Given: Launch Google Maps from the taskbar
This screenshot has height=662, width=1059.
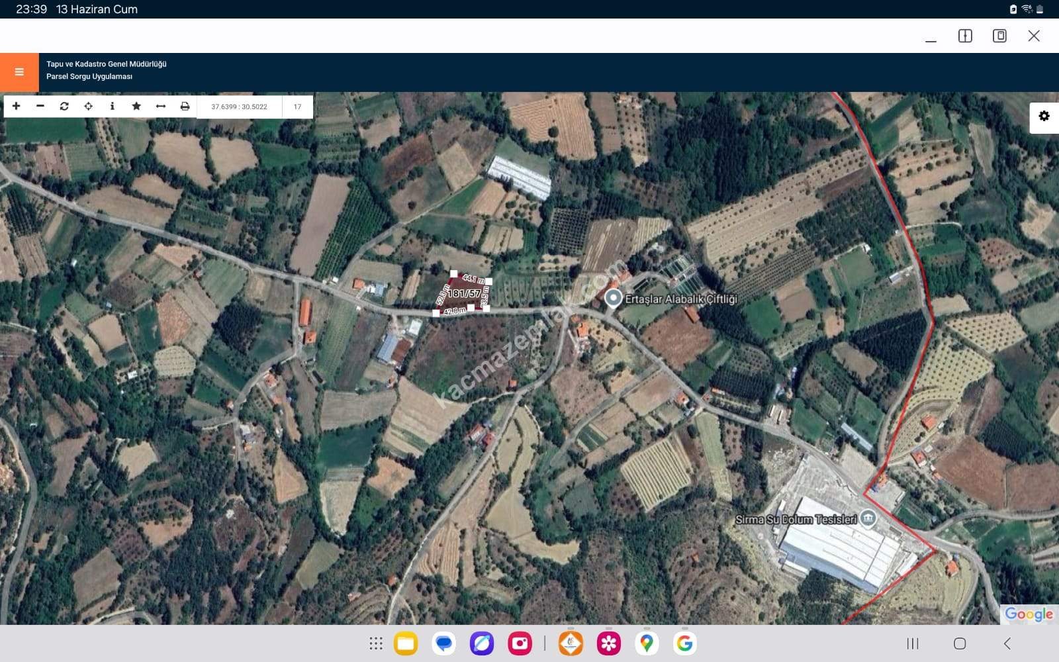Looking at the screenshot, I should click(x=647, y=643).
